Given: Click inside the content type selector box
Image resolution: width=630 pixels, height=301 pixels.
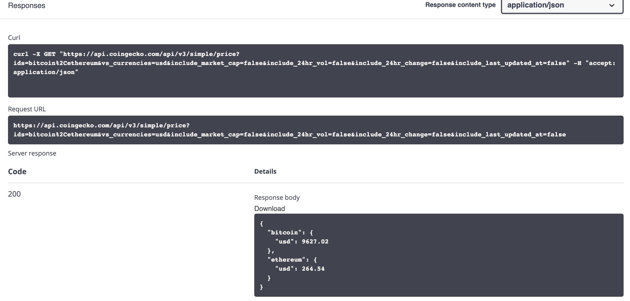Looking at the screenshot, I should click(561, 5).
